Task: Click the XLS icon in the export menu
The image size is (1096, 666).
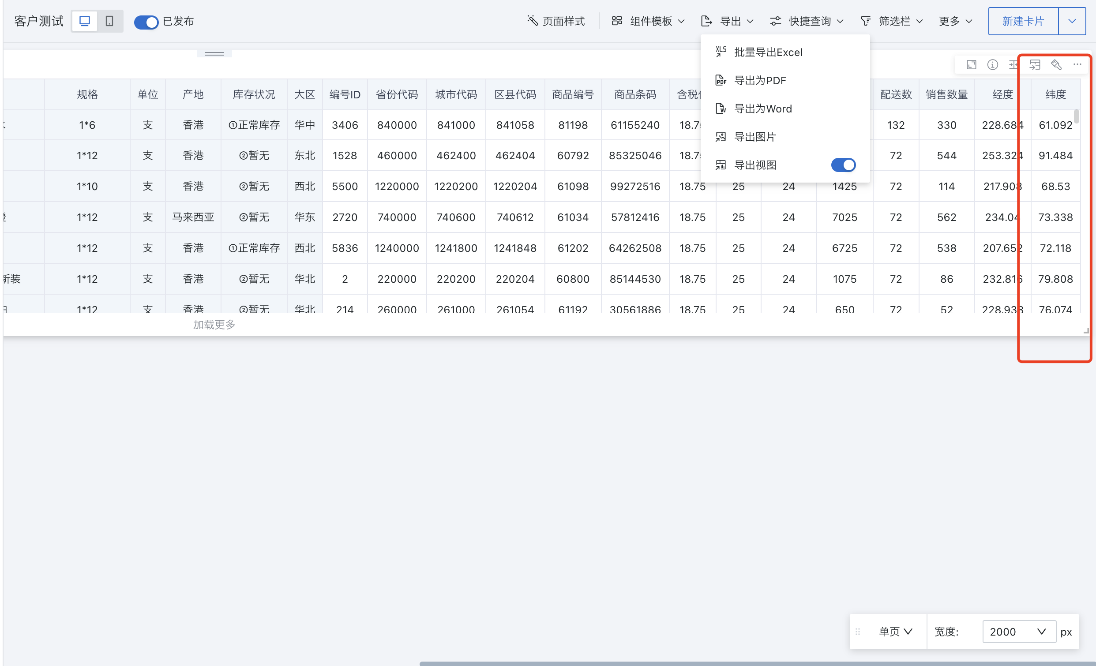Action: coord(721,52)
